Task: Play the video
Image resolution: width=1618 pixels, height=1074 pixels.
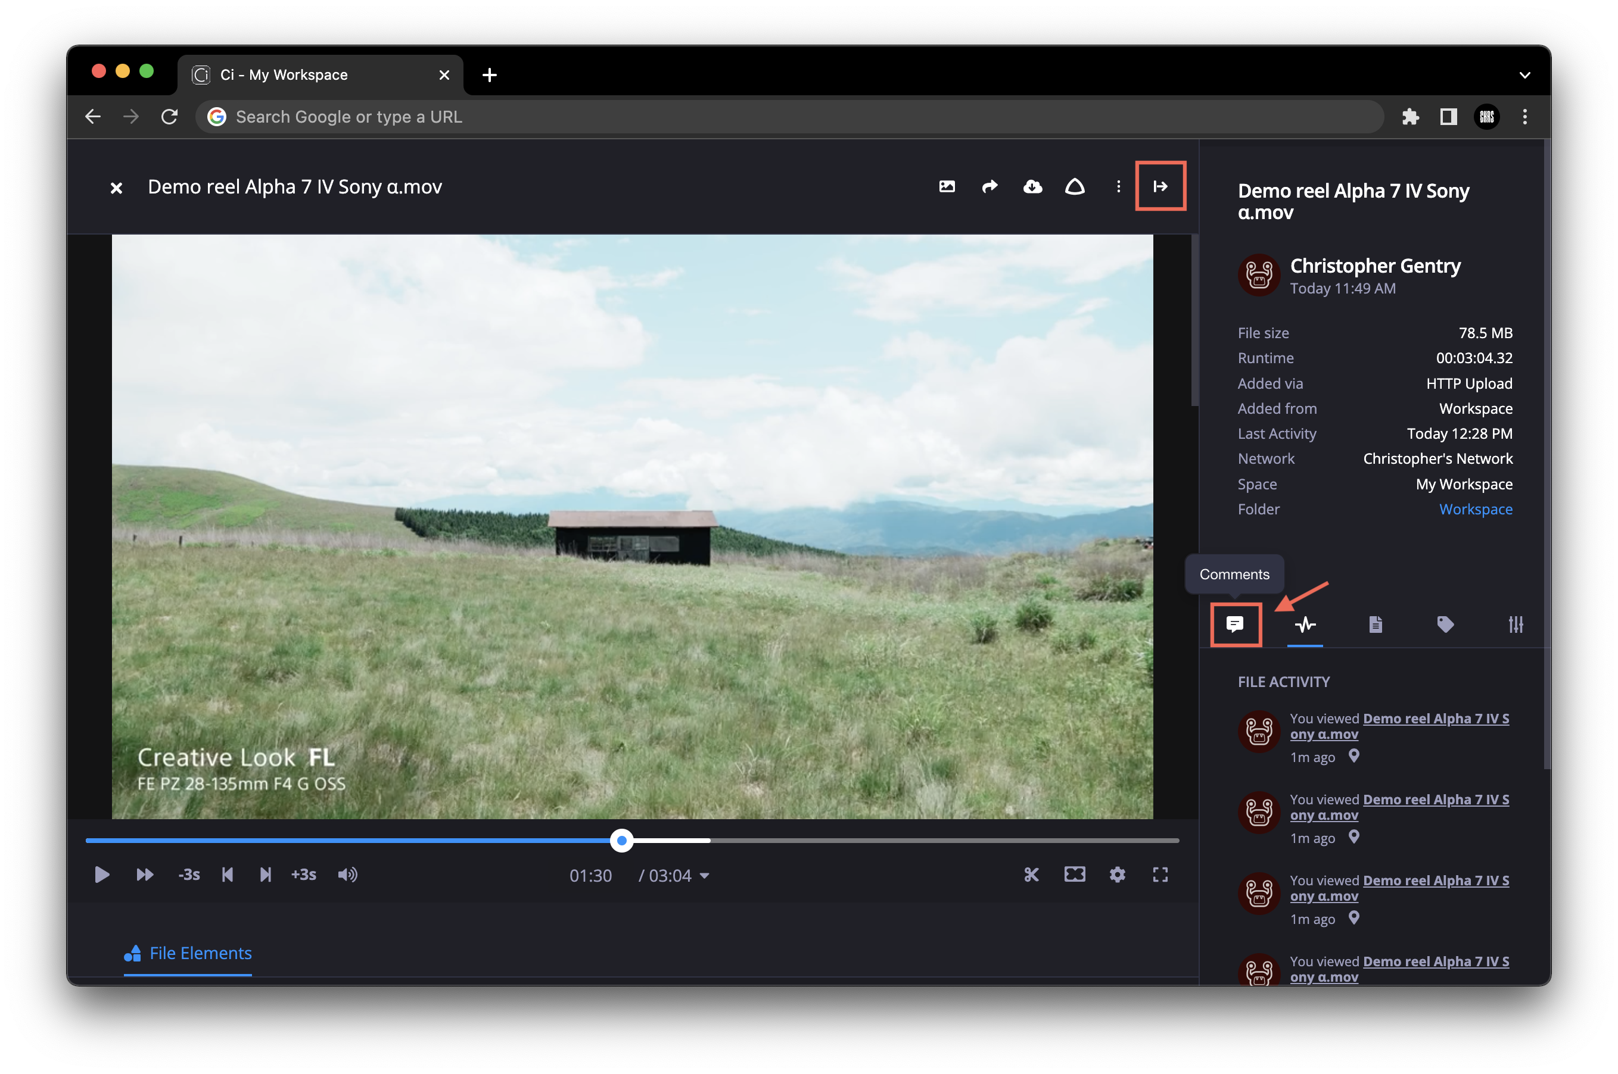Action: click(101, 875)
